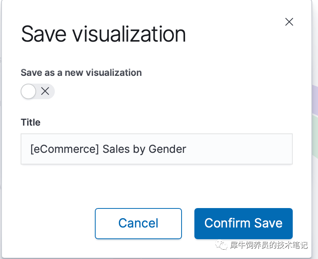The height and width of the screenshot is (259, 318).
Task: Click the Chinese watermark text
Action: (269, 245)
